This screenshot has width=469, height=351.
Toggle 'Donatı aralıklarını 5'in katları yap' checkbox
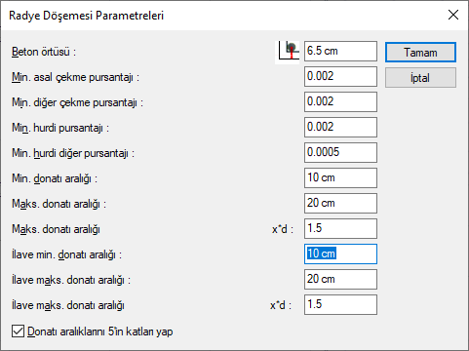coord(18,331)
